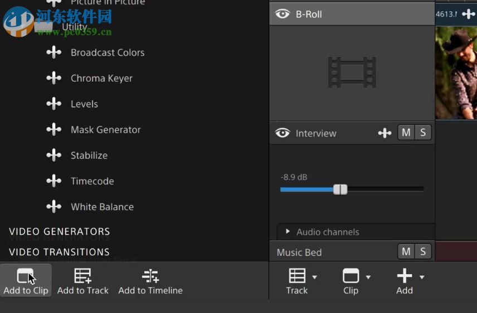Solo the Music Bed track
Image resolution: width=477 pixels, height=313 pixels.
click(423, 252)
